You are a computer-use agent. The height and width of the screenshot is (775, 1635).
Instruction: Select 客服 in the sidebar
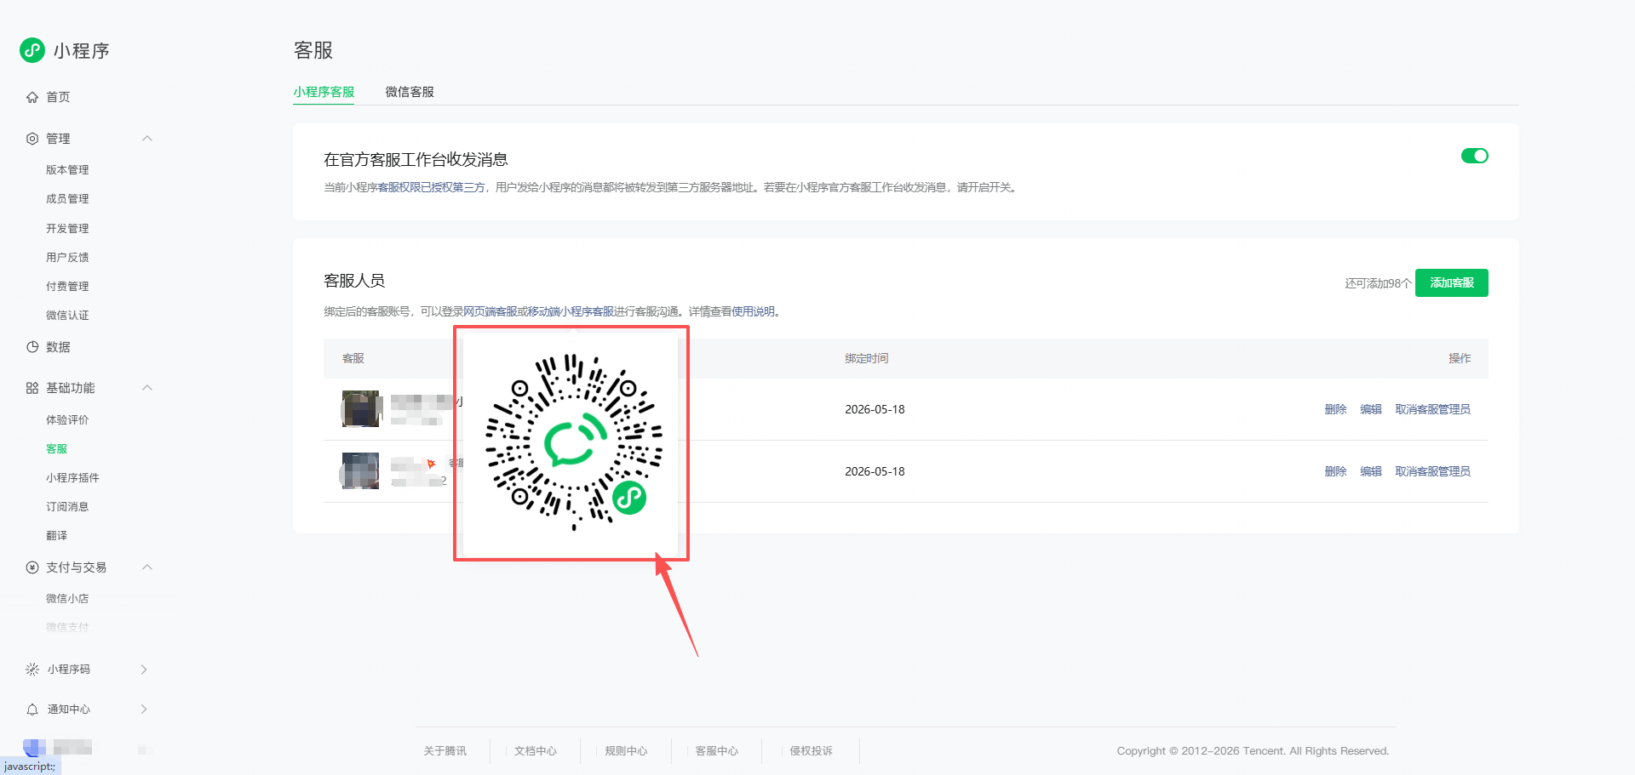tap(56, 449)
